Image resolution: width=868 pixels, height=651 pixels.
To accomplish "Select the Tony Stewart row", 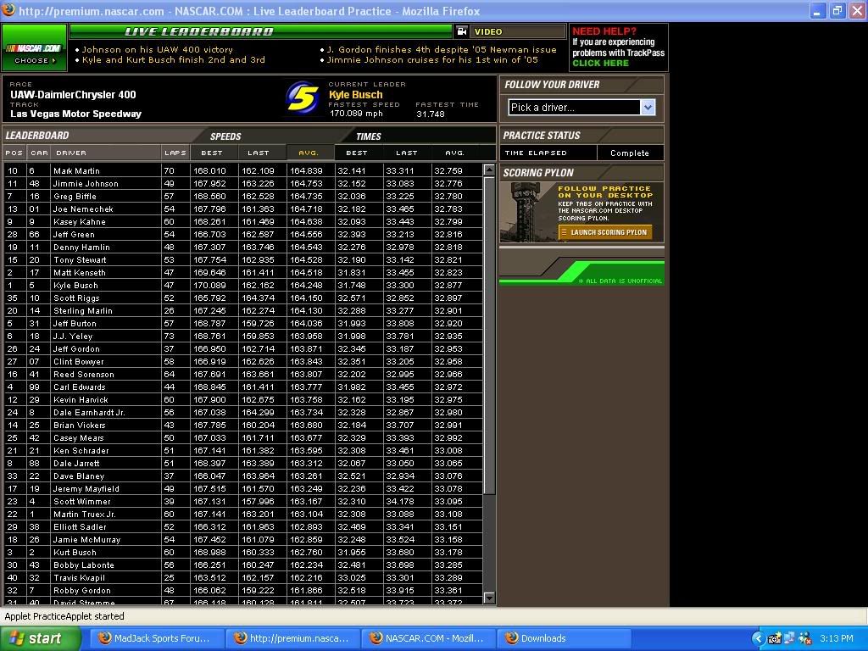I will tap(243, 259).
